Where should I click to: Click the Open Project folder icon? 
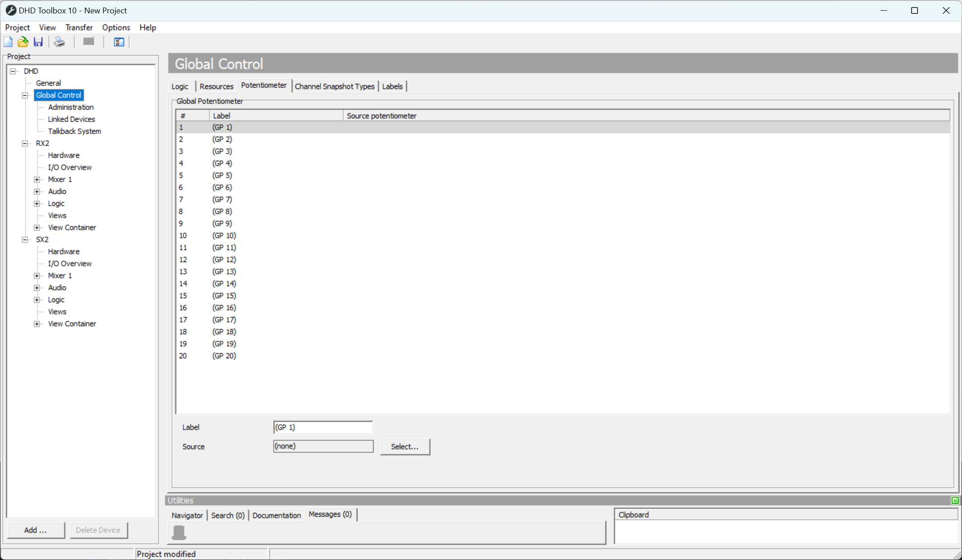pos(23,42)
